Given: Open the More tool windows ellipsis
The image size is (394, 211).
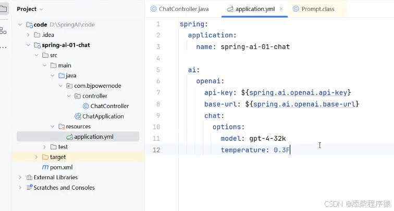Looking at the screenshot, I should point(3,47).
